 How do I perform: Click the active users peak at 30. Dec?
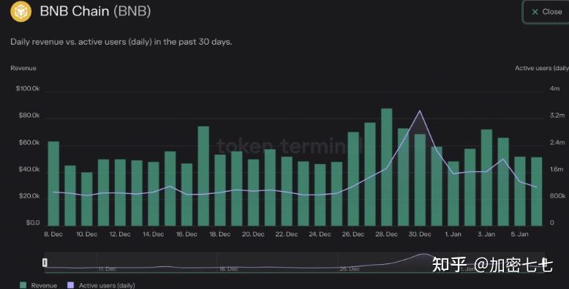coord(420,110)
